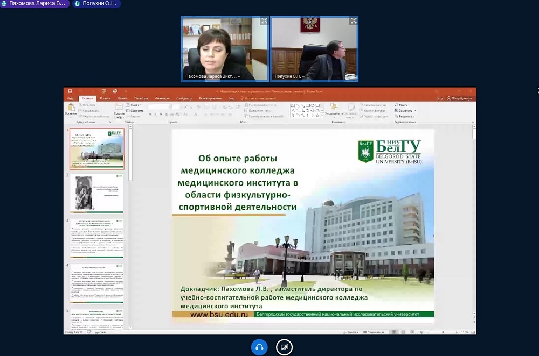Screen dimensions: 539x356
Task: Toggle the camera off button
Action: click(x=284, y=347)
